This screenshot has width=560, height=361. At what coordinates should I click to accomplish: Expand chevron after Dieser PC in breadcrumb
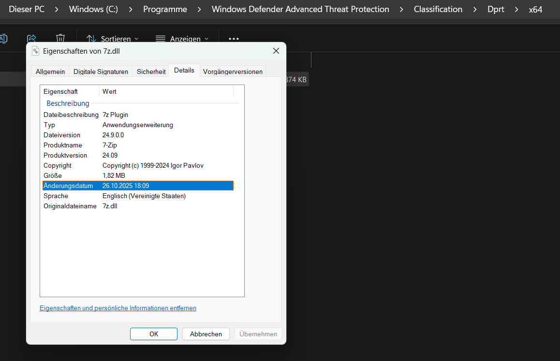[x=57, y=9]
